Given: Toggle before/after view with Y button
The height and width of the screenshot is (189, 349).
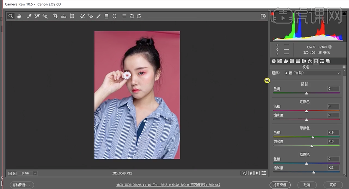Looking at the screenshot, I should pos(243,173).
